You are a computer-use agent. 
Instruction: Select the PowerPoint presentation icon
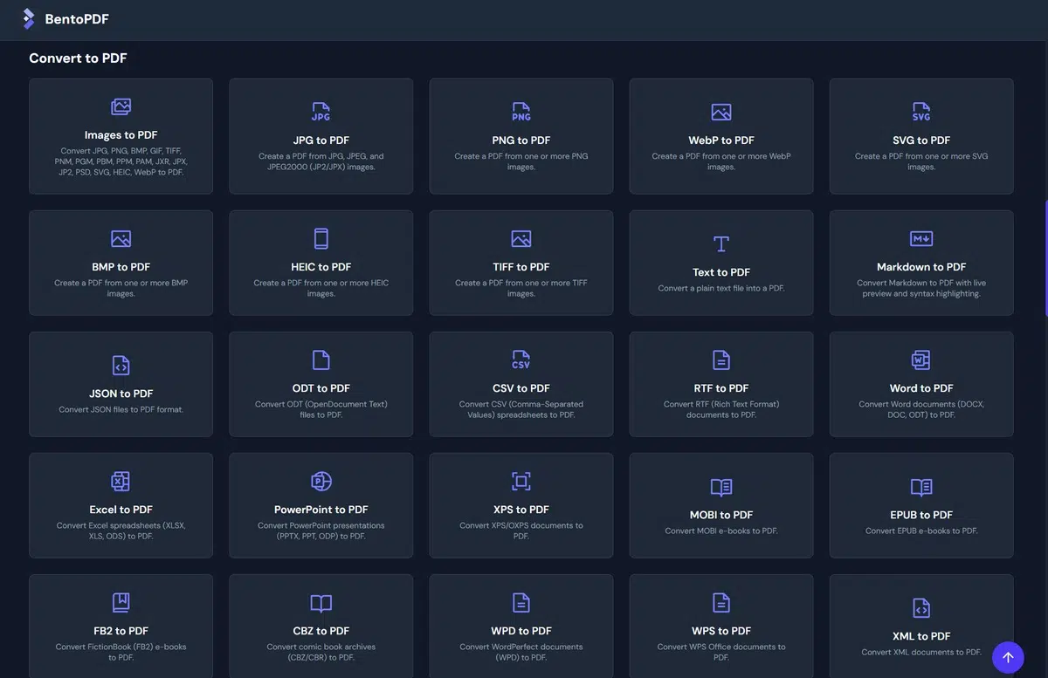[x=321, y=481]
